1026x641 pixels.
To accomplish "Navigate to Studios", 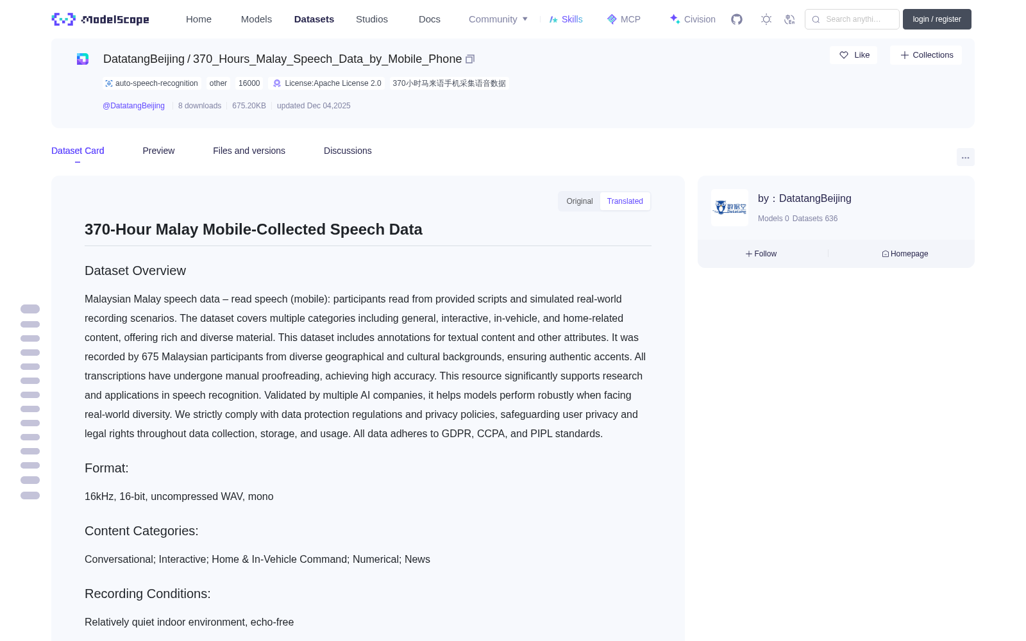I will tap(372, 19).
